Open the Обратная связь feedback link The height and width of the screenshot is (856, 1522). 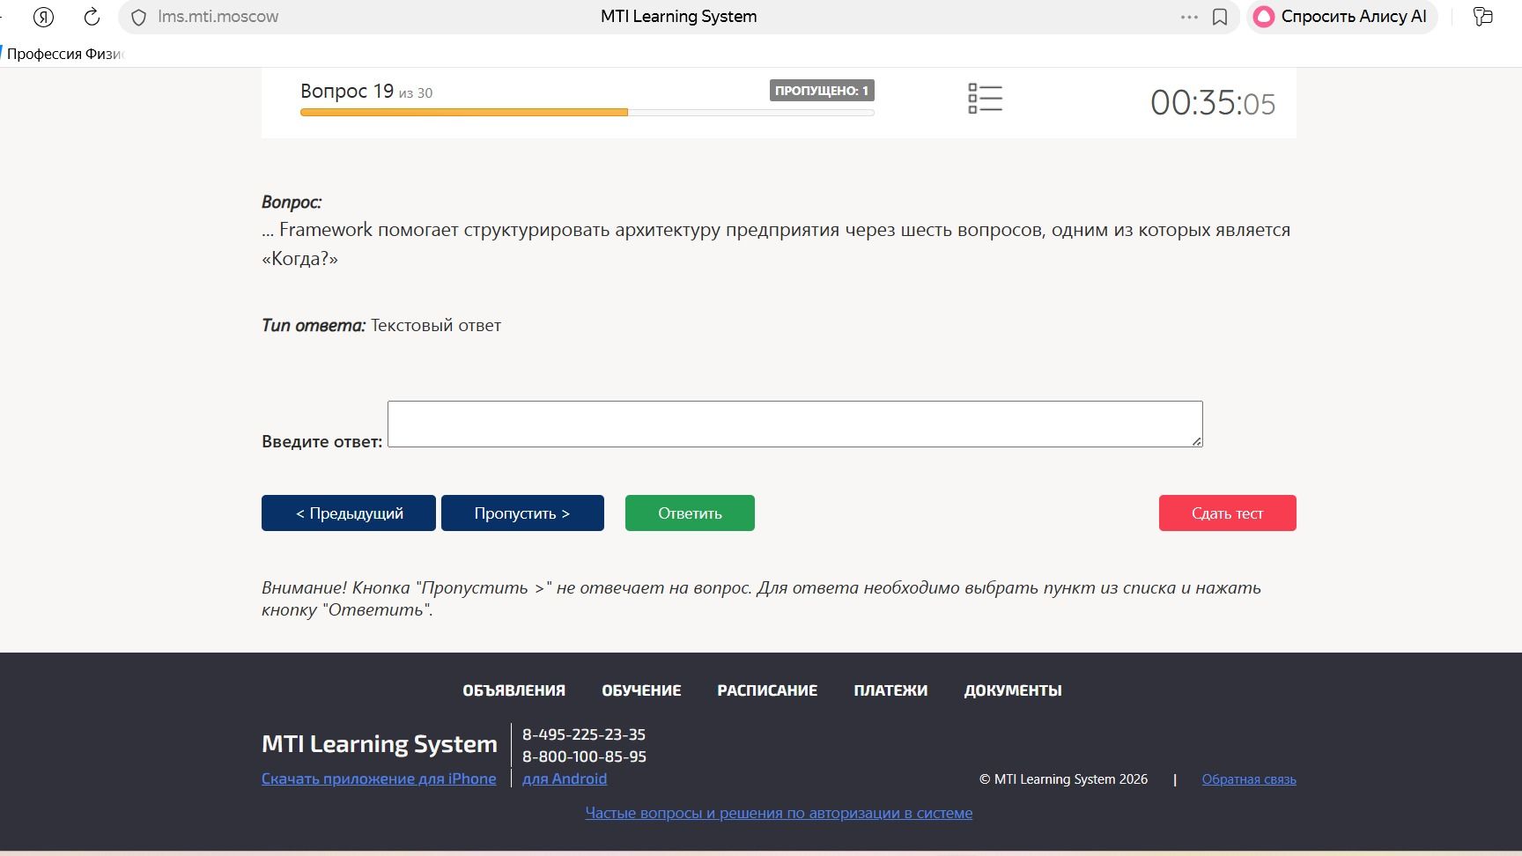click(1249, 779)
